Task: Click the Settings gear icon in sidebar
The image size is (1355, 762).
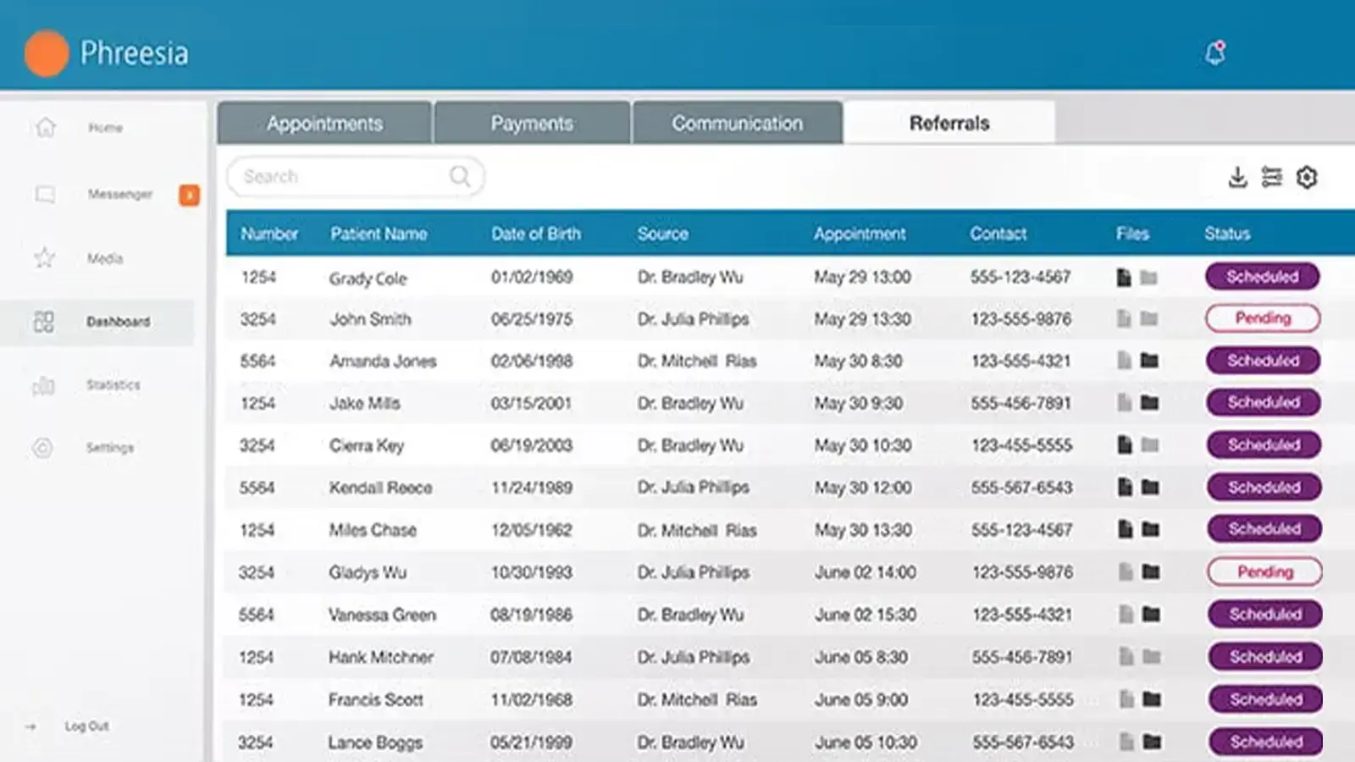Action: (42, 447)
